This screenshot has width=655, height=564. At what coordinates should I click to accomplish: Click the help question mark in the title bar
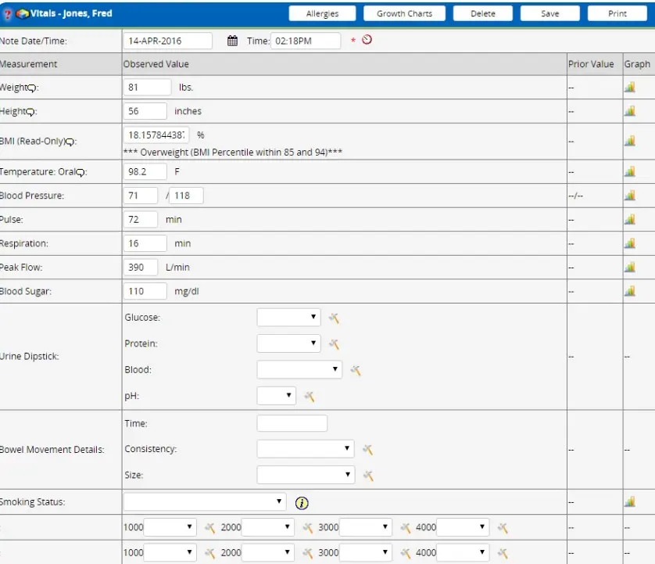9,12
